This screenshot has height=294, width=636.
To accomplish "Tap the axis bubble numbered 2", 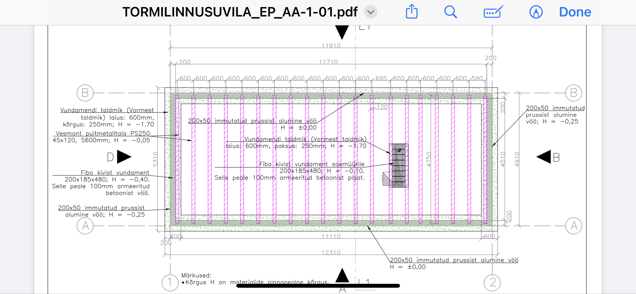I will click(492, 283).
